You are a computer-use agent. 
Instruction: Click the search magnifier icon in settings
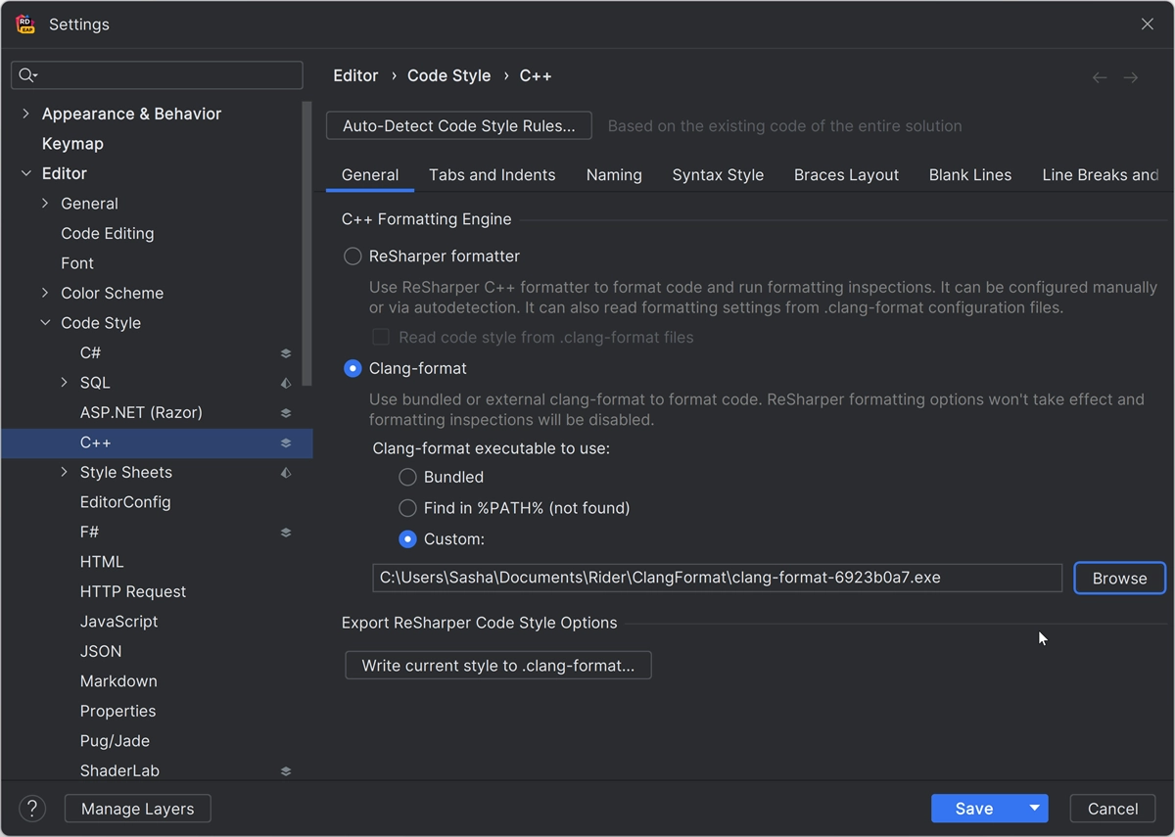click(x=27, y=75)
